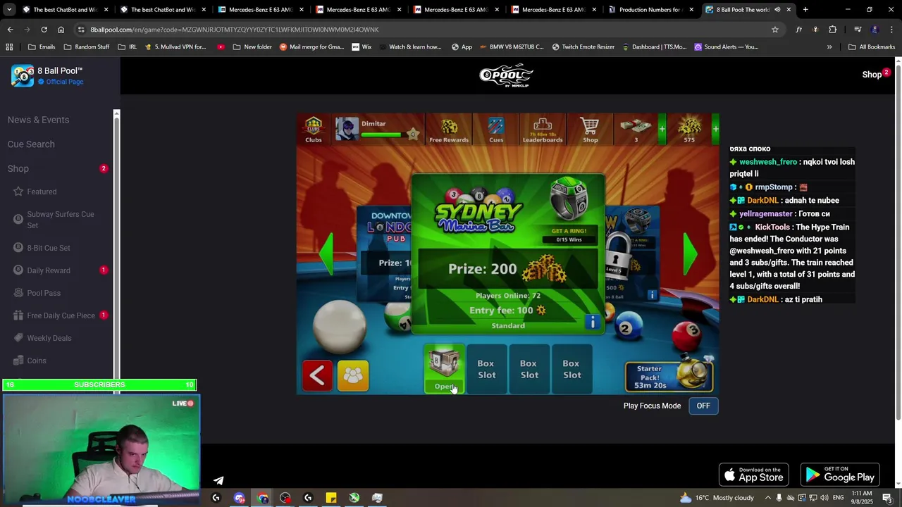Get it on Google Play badge
This screenshot has height=507, width=902.
(840, 475)
